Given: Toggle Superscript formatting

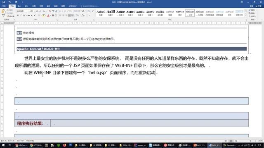Looking at the screenshot, I should click(35, 16).
